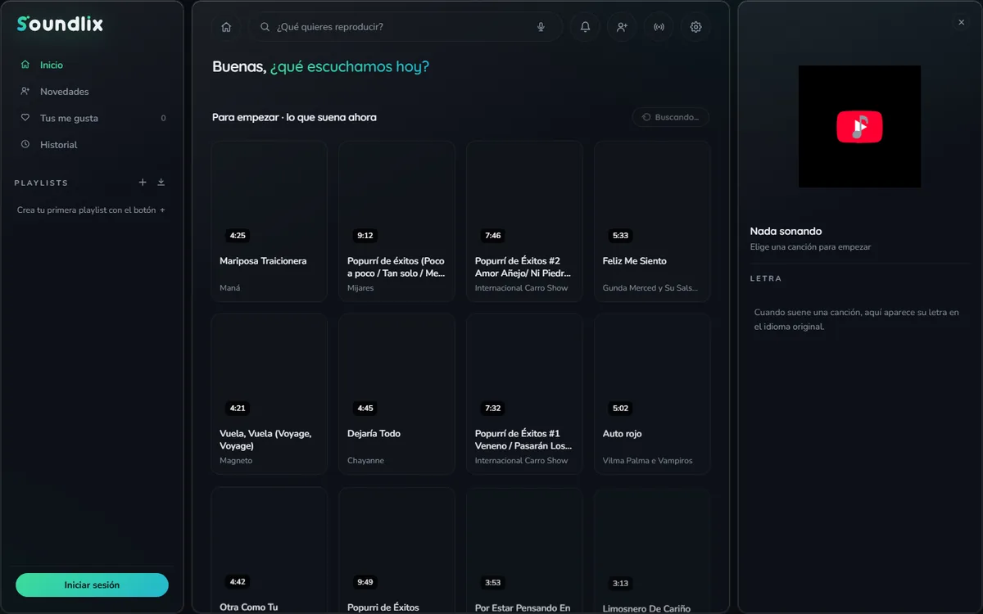Play the Vuela, Vuela (Voyage, Voyage) card
Image resolution: width=983 pixels, height=614 pixels.
[269, 394]
